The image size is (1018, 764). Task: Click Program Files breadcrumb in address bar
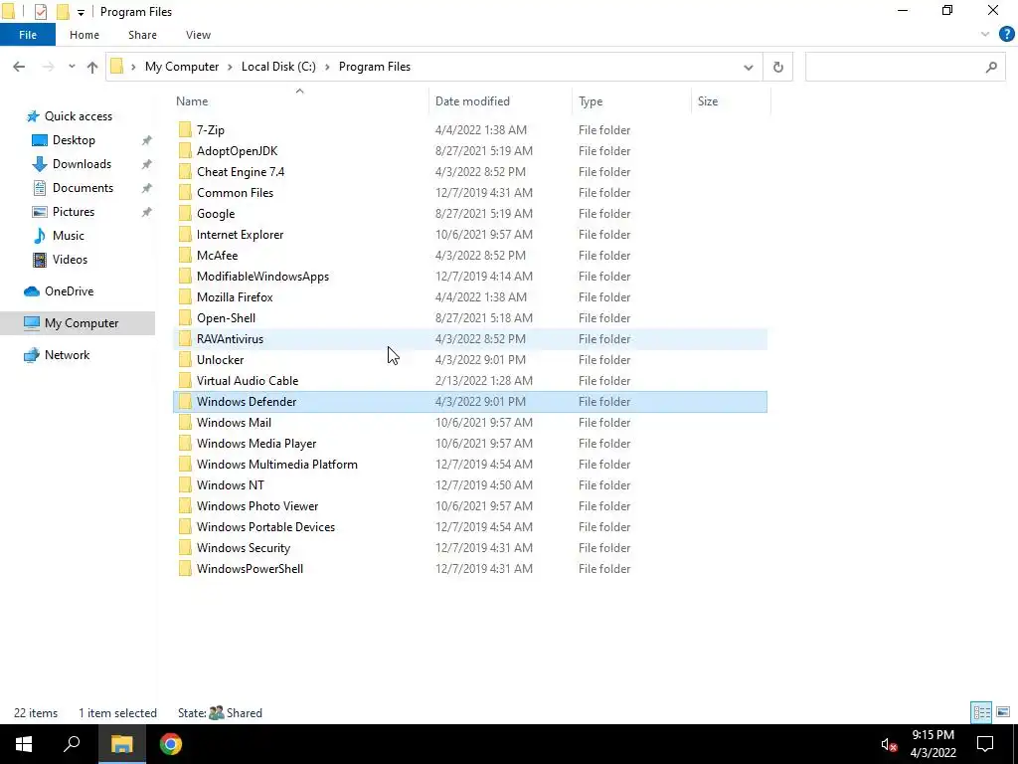[375, 67]
